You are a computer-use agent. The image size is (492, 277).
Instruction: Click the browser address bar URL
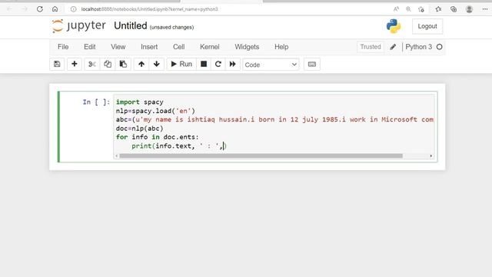(149, 9)
